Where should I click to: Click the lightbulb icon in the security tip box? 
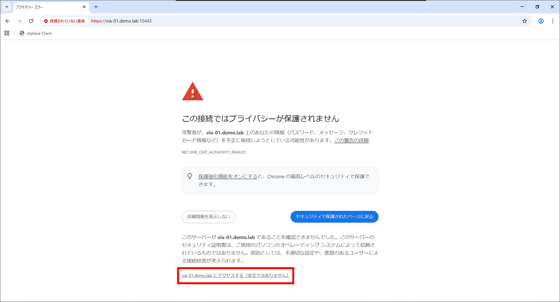(x=190, y=176)
